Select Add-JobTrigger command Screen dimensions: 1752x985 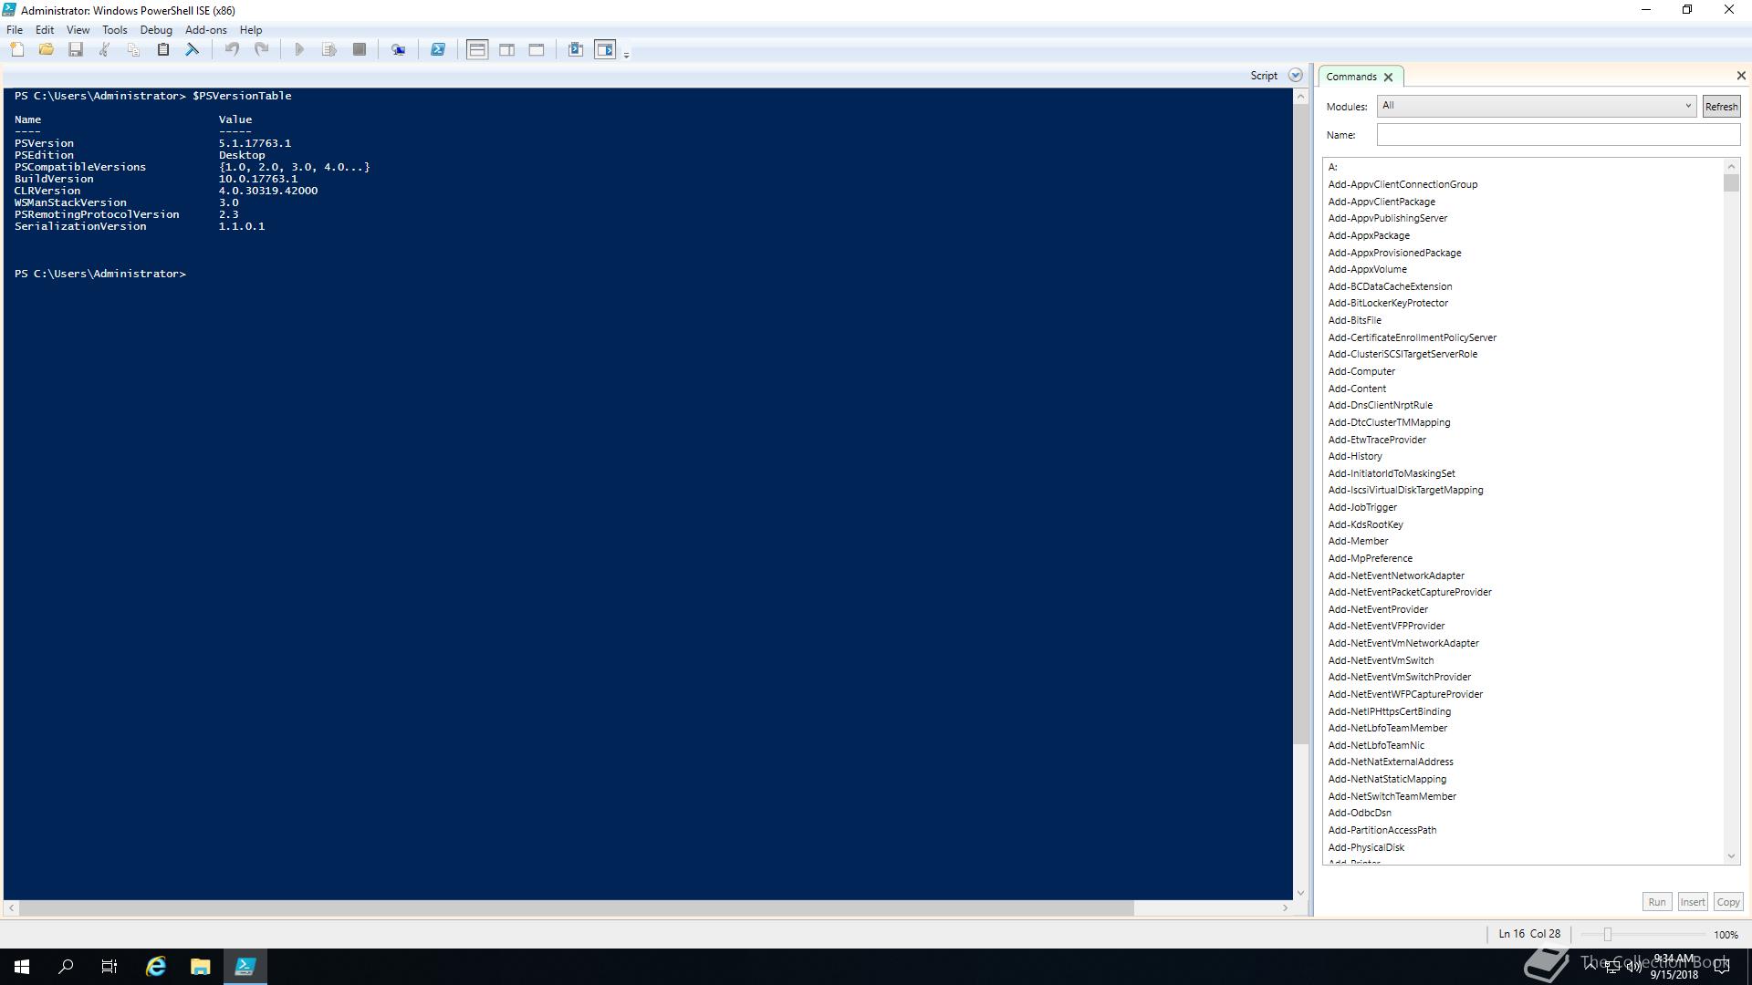1361,507
